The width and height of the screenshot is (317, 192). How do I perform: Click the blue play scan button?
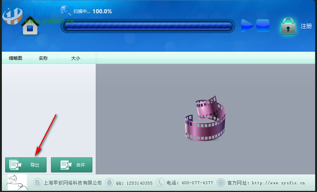(247, 26)
